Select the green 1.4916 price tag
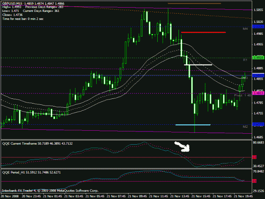The height and width of the screenshot is (199, 265). click(x=258, y=58)
